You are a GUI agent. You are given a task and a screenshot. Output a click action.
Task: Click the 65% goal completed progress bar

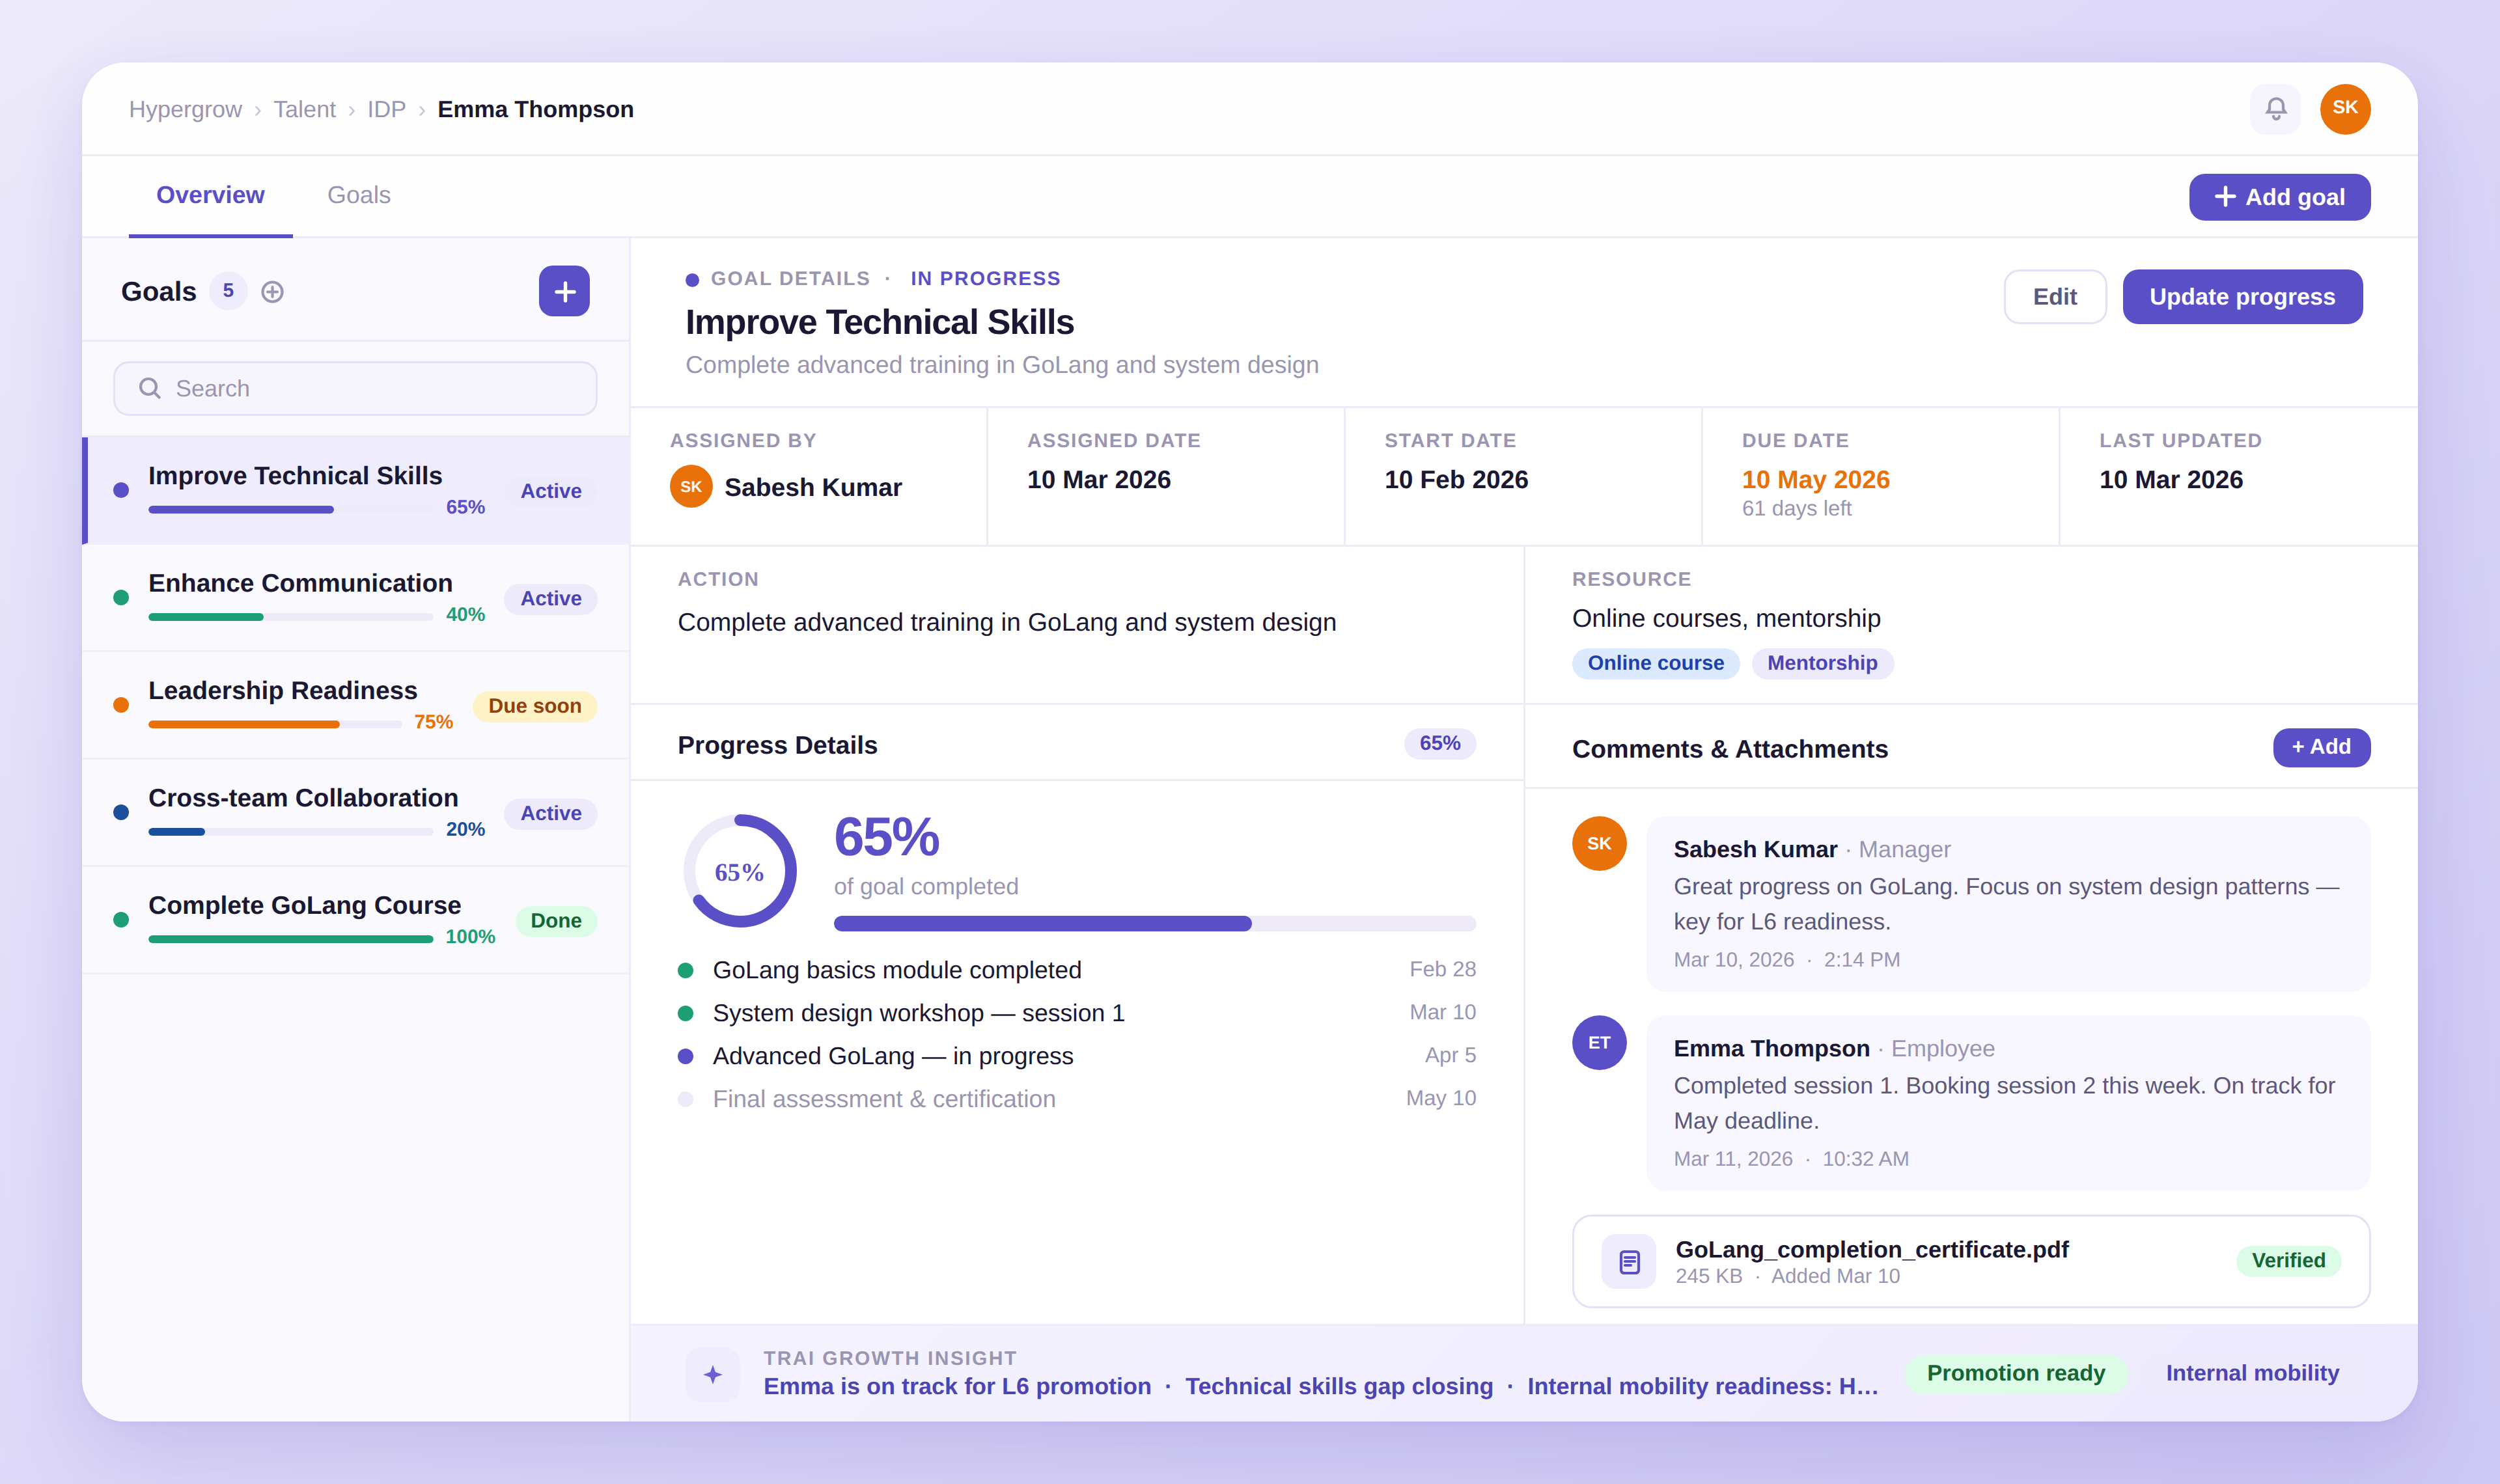(x=1154, y=923)
